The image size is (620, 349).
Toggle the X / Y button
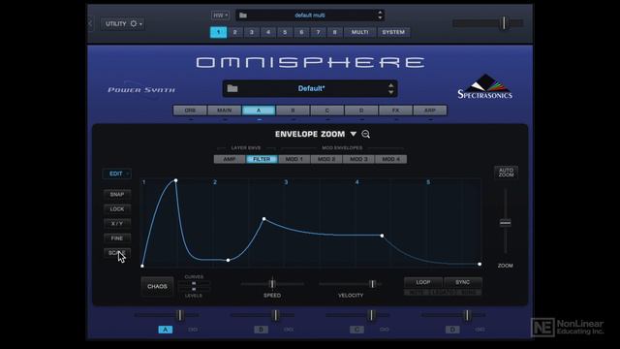[x=117, y=224]
